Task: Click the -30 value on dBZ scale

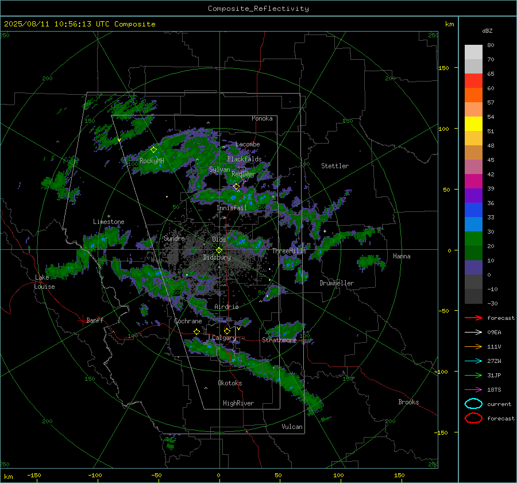Action: [x=492, y=303]
